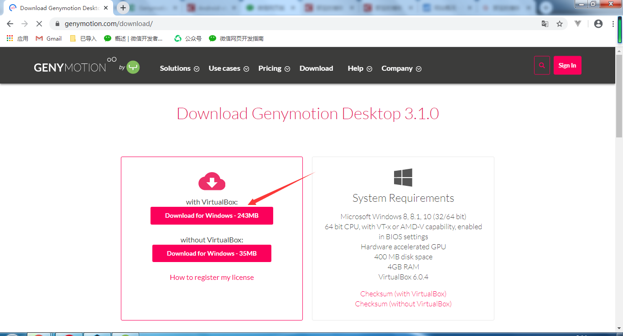Bookmark this page with the star icon

560,24
